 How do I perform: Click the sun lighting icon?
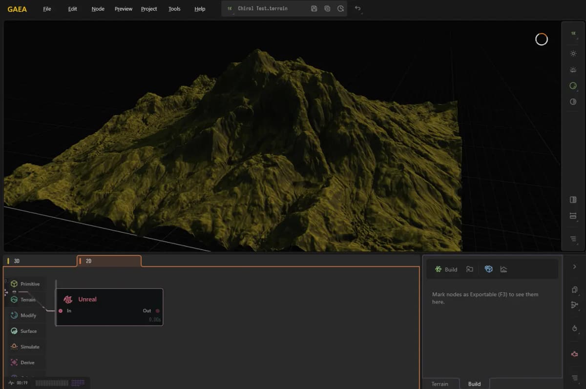[x=573, y=54]
